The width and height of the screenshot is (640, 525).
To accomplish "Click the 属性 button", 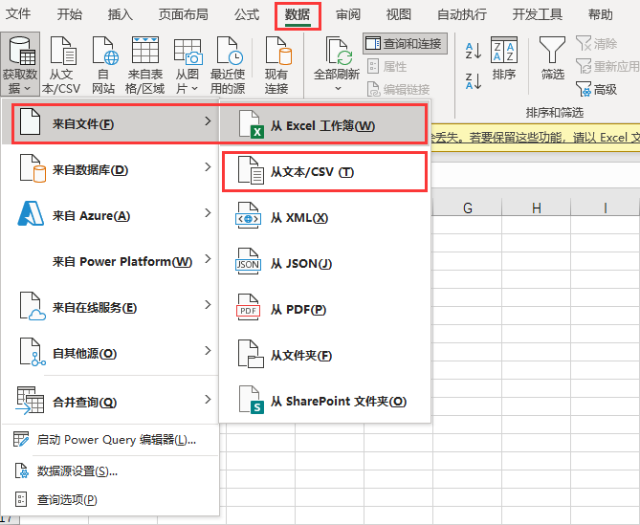I will (386, 66).
